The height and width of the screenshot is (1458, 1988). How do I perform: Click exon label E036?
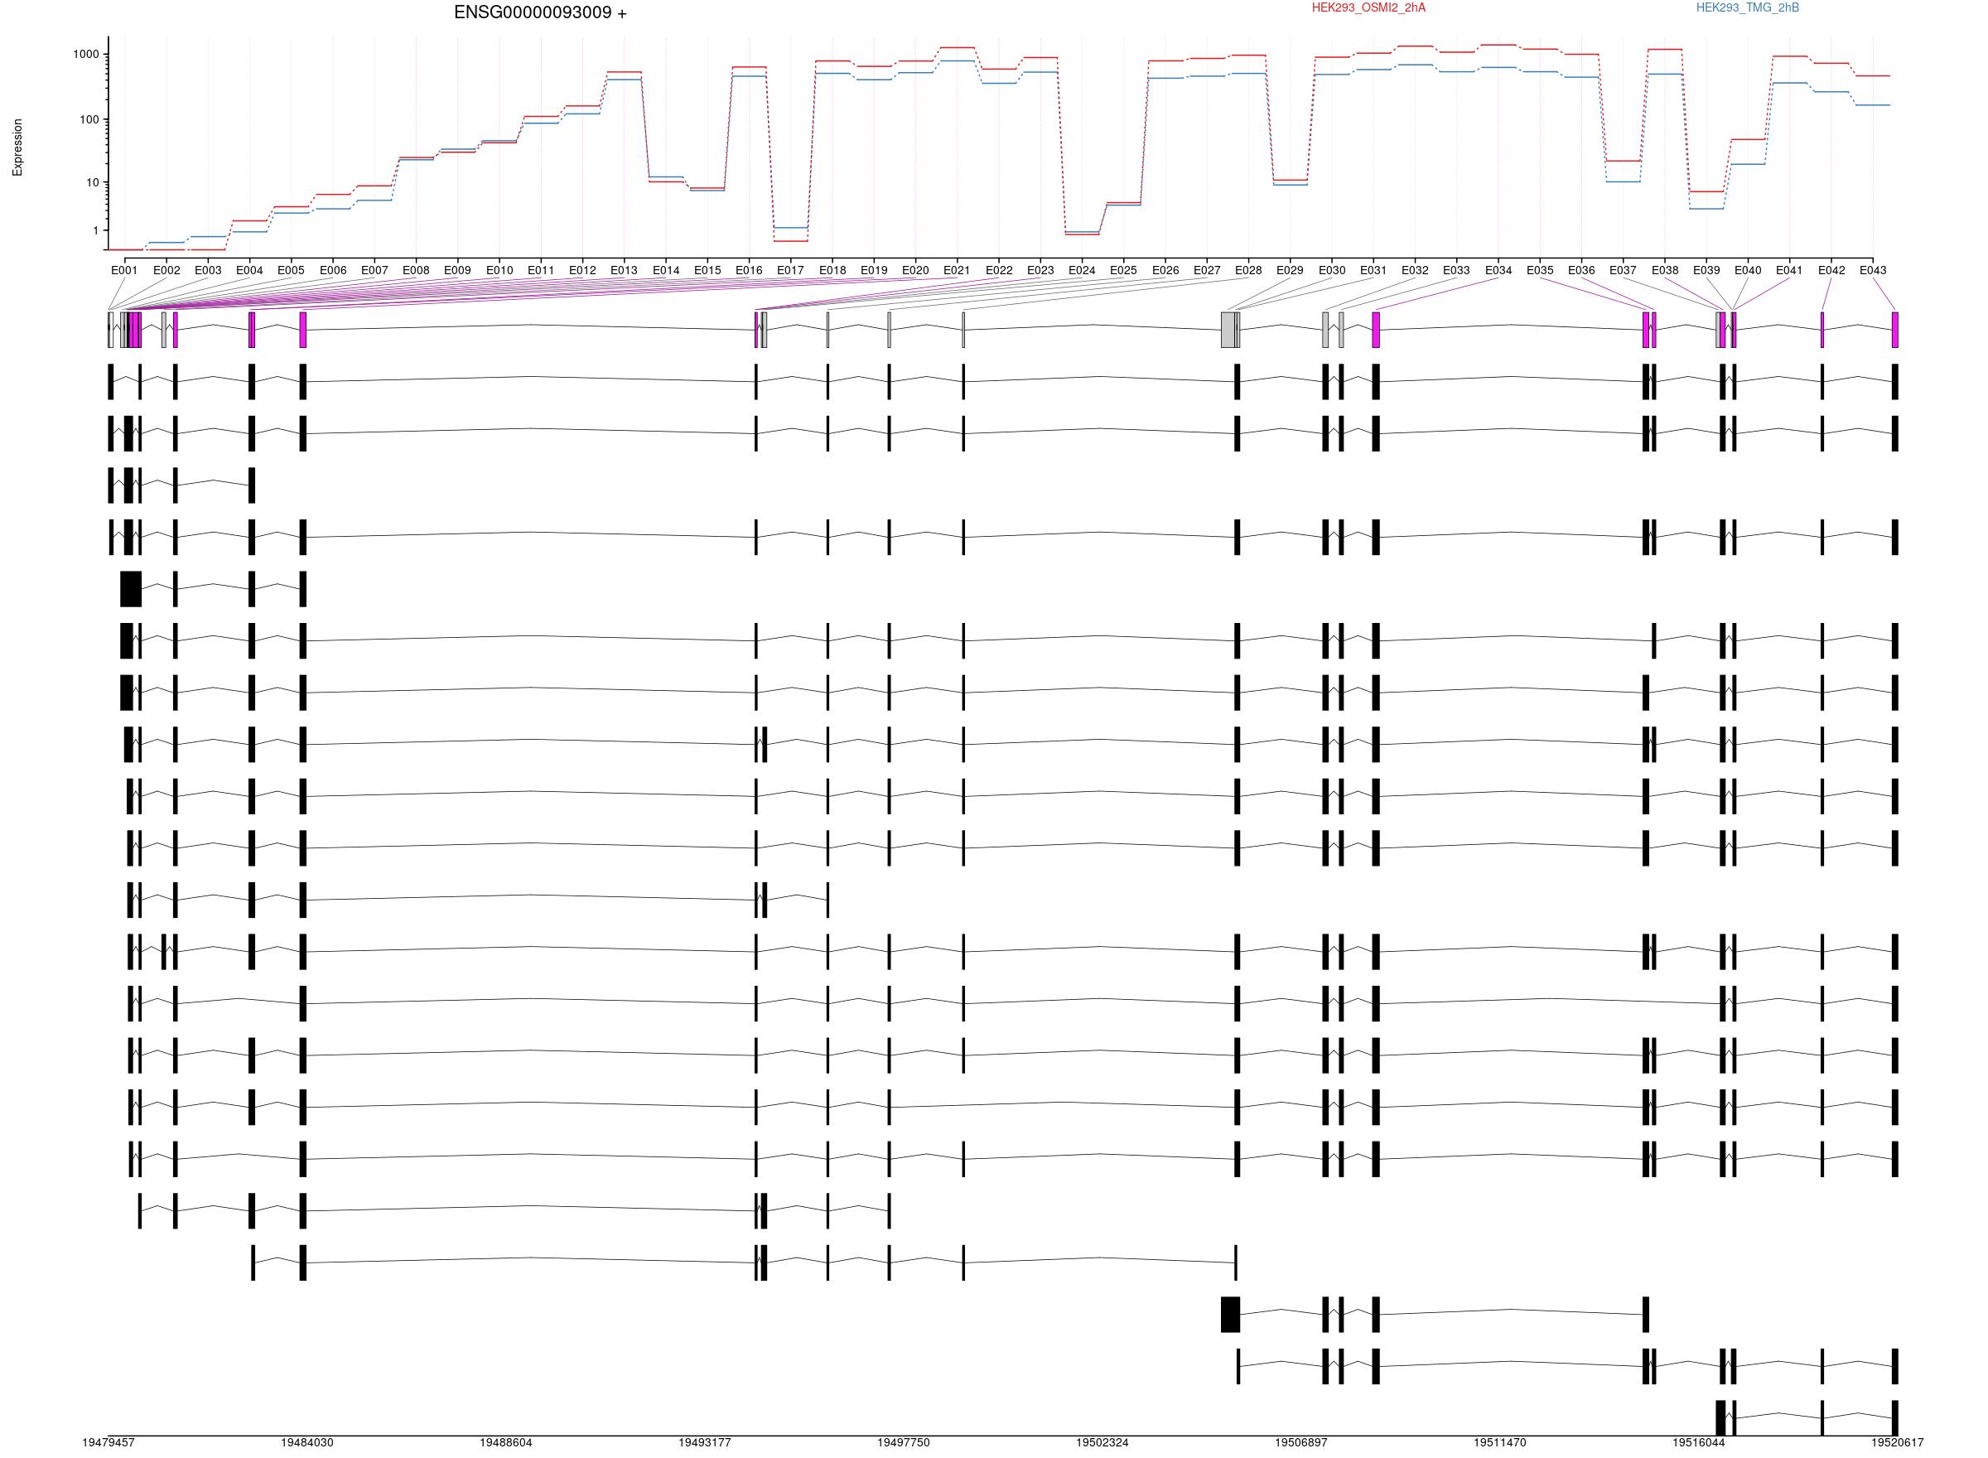1581,270
